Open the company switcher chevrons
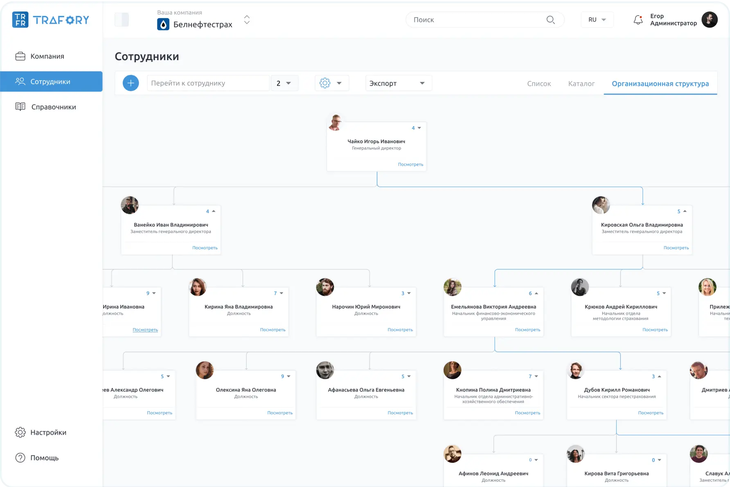 (x=247, y=20)
